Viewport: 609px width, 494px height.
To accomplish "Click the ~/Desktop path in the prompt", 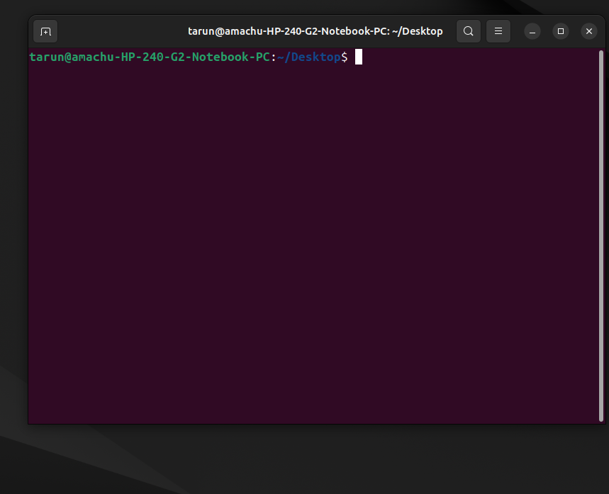I will [x=309, y=57].
